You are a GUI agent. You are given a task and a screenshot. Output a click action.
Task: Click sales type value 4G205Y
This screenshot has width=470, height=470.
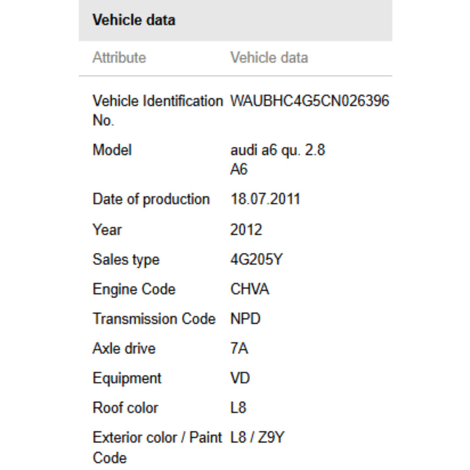[256, 259]
